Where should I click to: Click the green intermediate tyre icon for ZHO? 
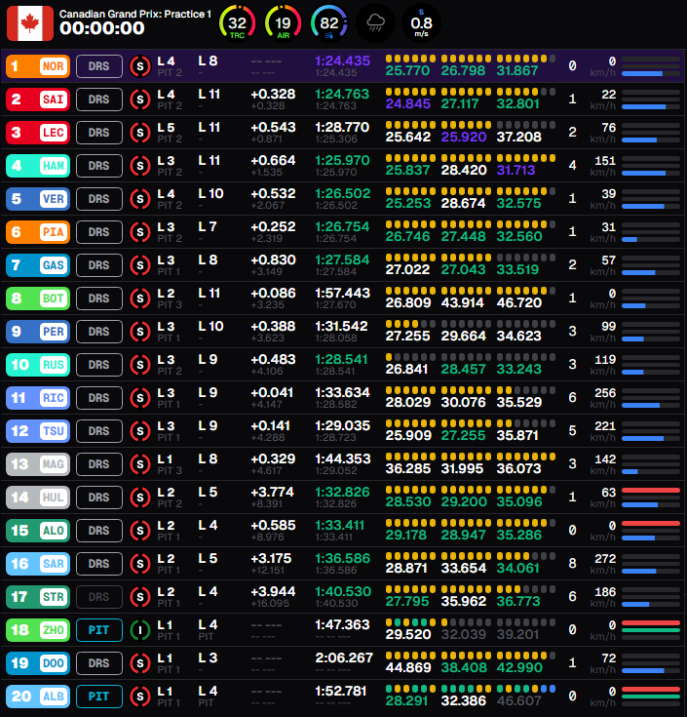[140, 629]
